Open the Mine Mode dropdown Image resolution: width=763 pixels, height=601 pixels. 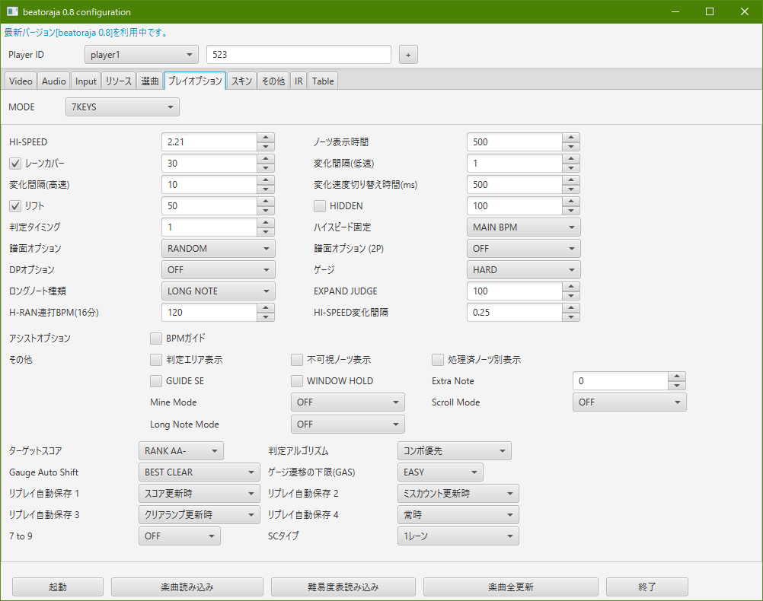point(347,402)
